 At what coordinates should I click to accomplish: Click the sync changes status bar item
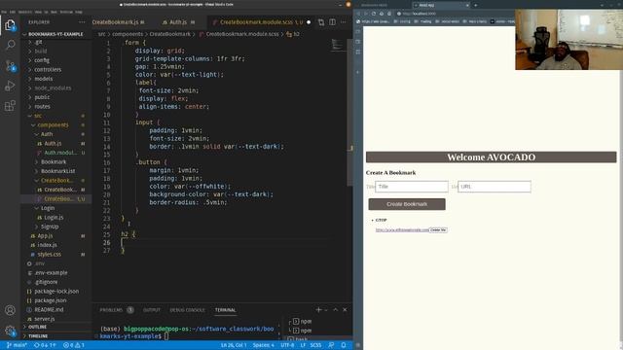coord(45,345)
